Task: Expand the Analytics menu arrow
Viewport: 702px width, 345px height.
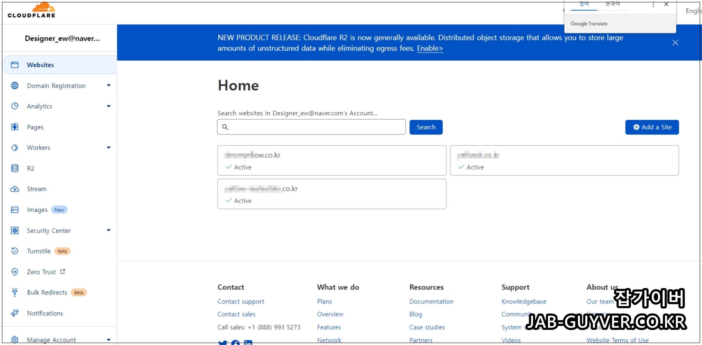Action: tap(109, 106)
